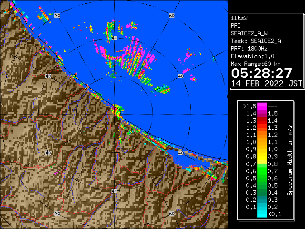Click the "60" range label at lower-left over land
Screen dimensions: 305x229
[57, 213]
